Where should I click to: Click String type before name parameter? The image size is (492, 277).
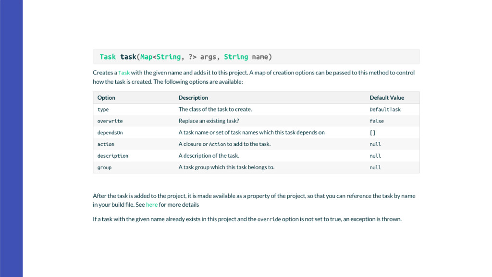click(235, 57)
